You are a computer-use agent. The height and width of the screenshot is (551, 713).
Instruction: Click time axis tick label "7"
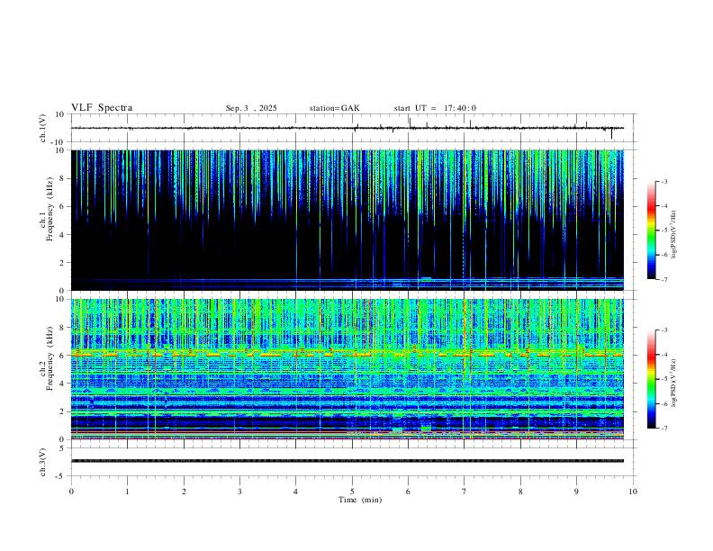(465, 492)
